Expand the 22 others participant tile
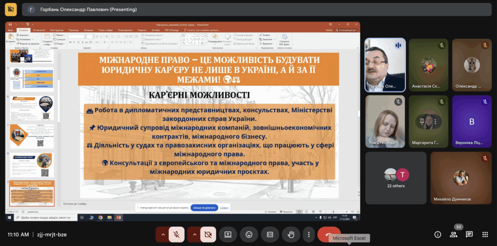Viewport: 497px width, 246px height. pyautogui.click(x=396, y=177)
